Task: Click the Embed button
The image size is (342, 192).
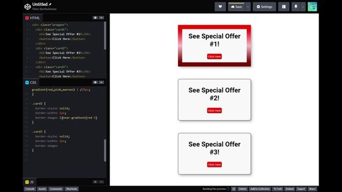Action: pos(290,189)
